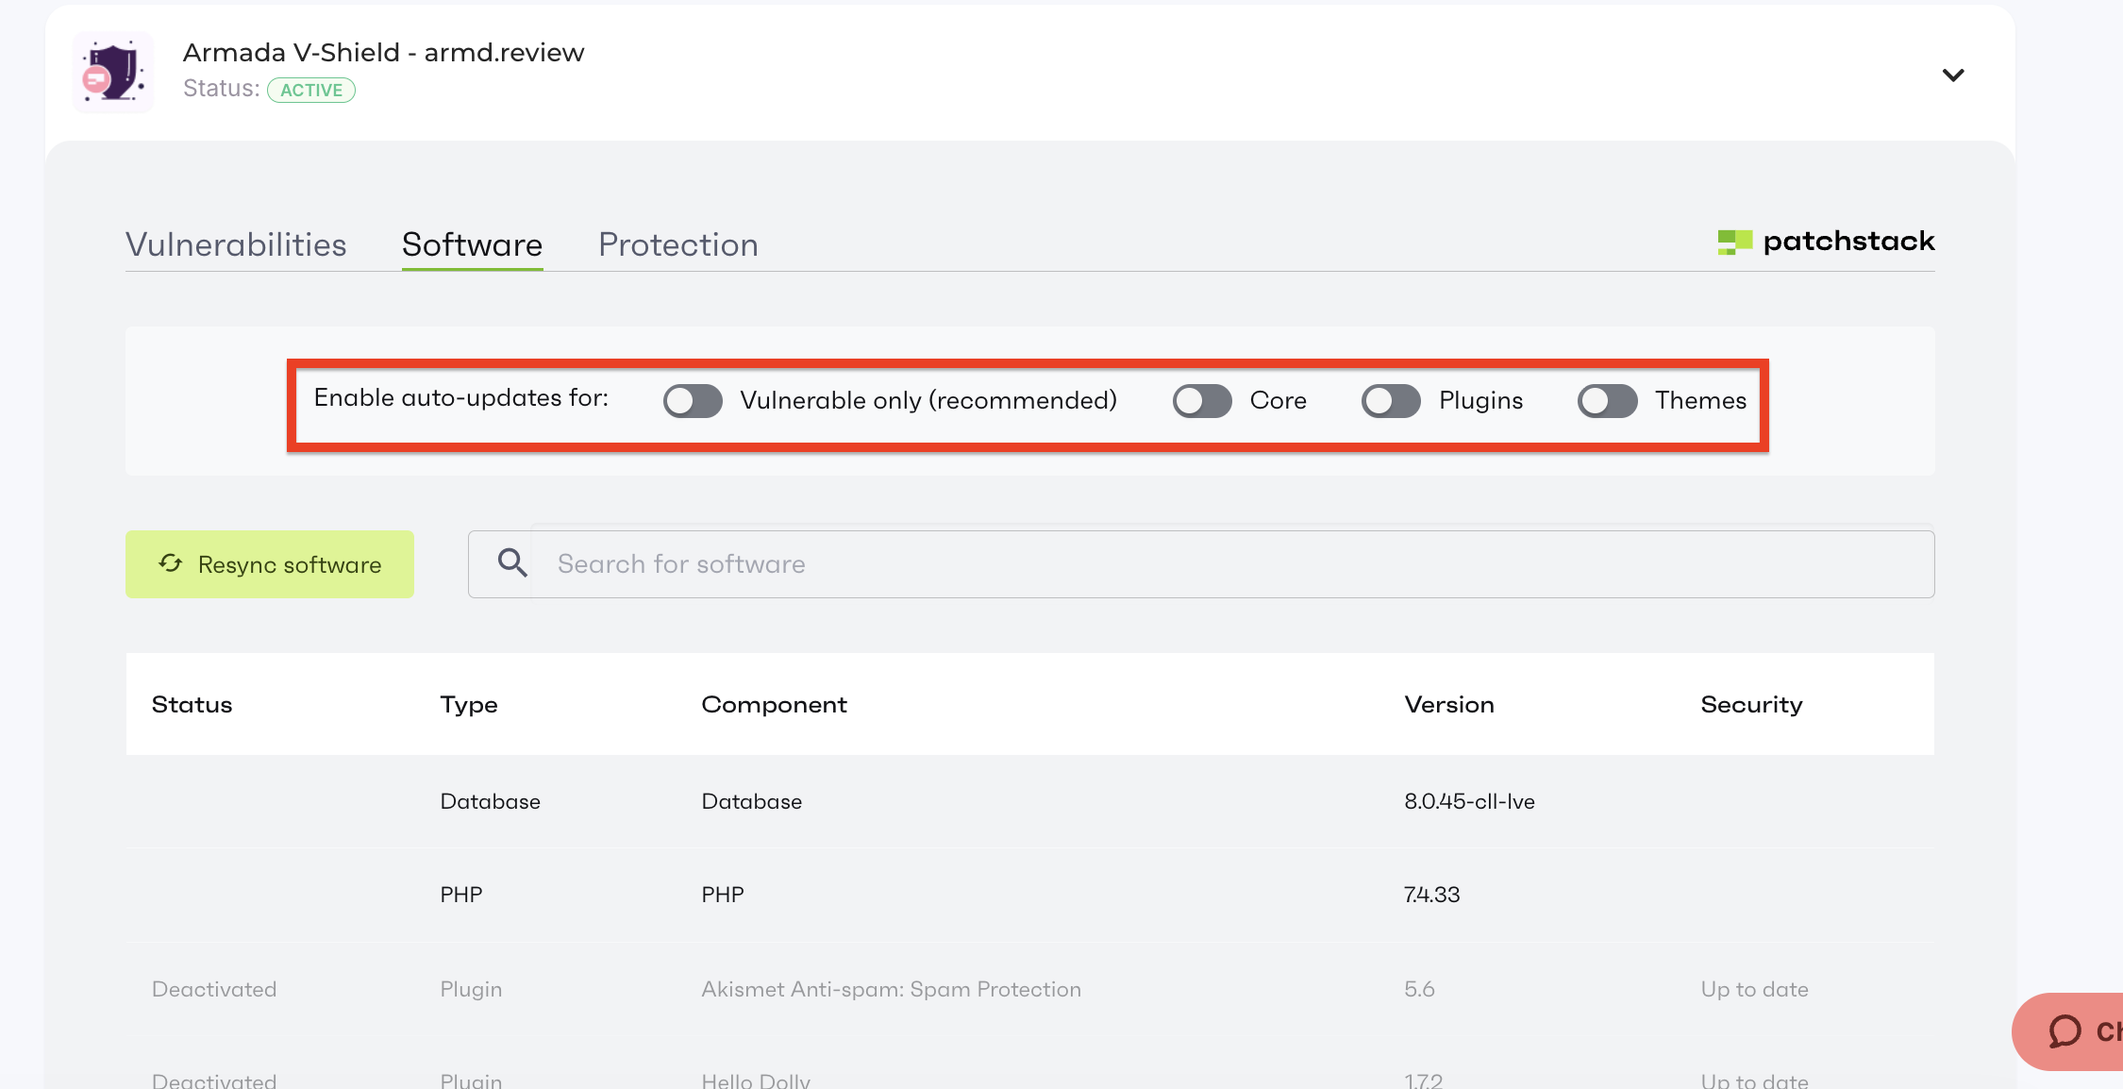Switch on Themes auto-updates
This screenshot has height=1089, width=2123.
click(1607, 401)
